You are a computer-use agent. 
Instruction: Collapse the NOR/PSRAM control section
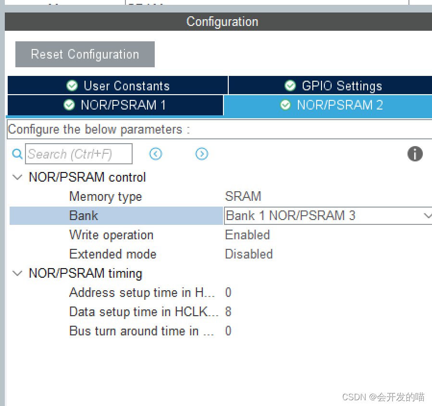pyautogui.click(x=17, y=177)
